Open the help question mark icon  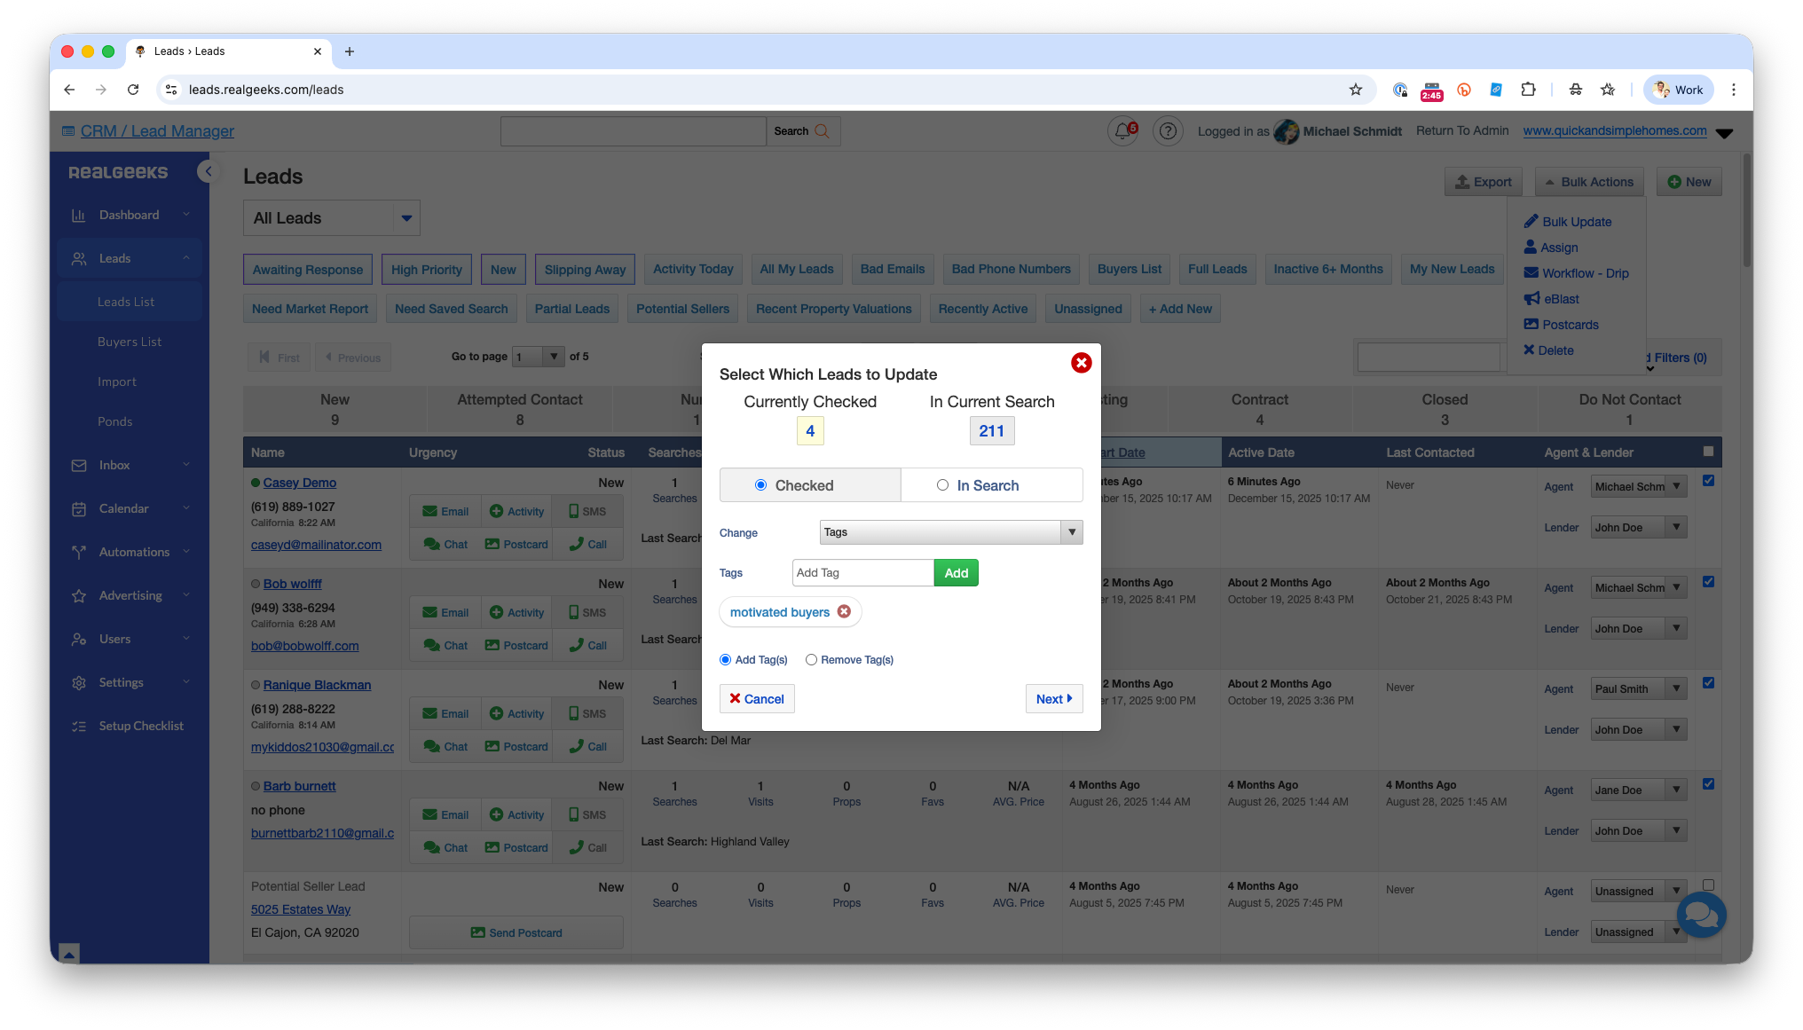point(1168,131)
